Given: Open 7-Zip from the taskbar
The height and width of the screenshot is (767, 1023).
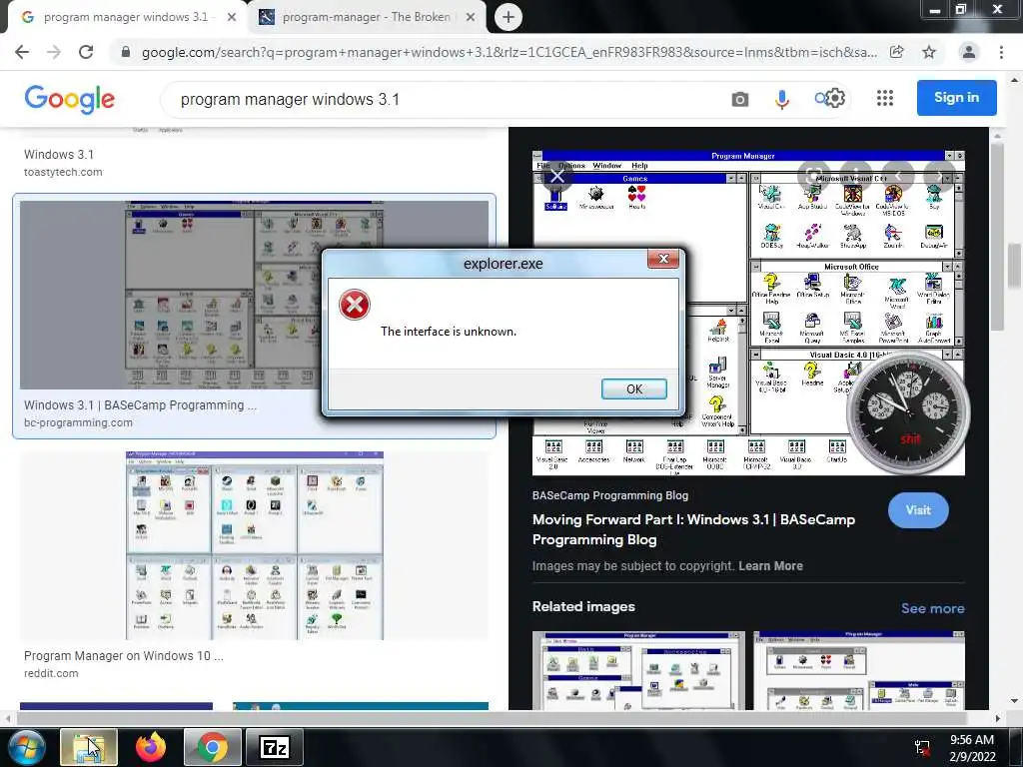Looking at the screenshot, I should coord(274,747).
